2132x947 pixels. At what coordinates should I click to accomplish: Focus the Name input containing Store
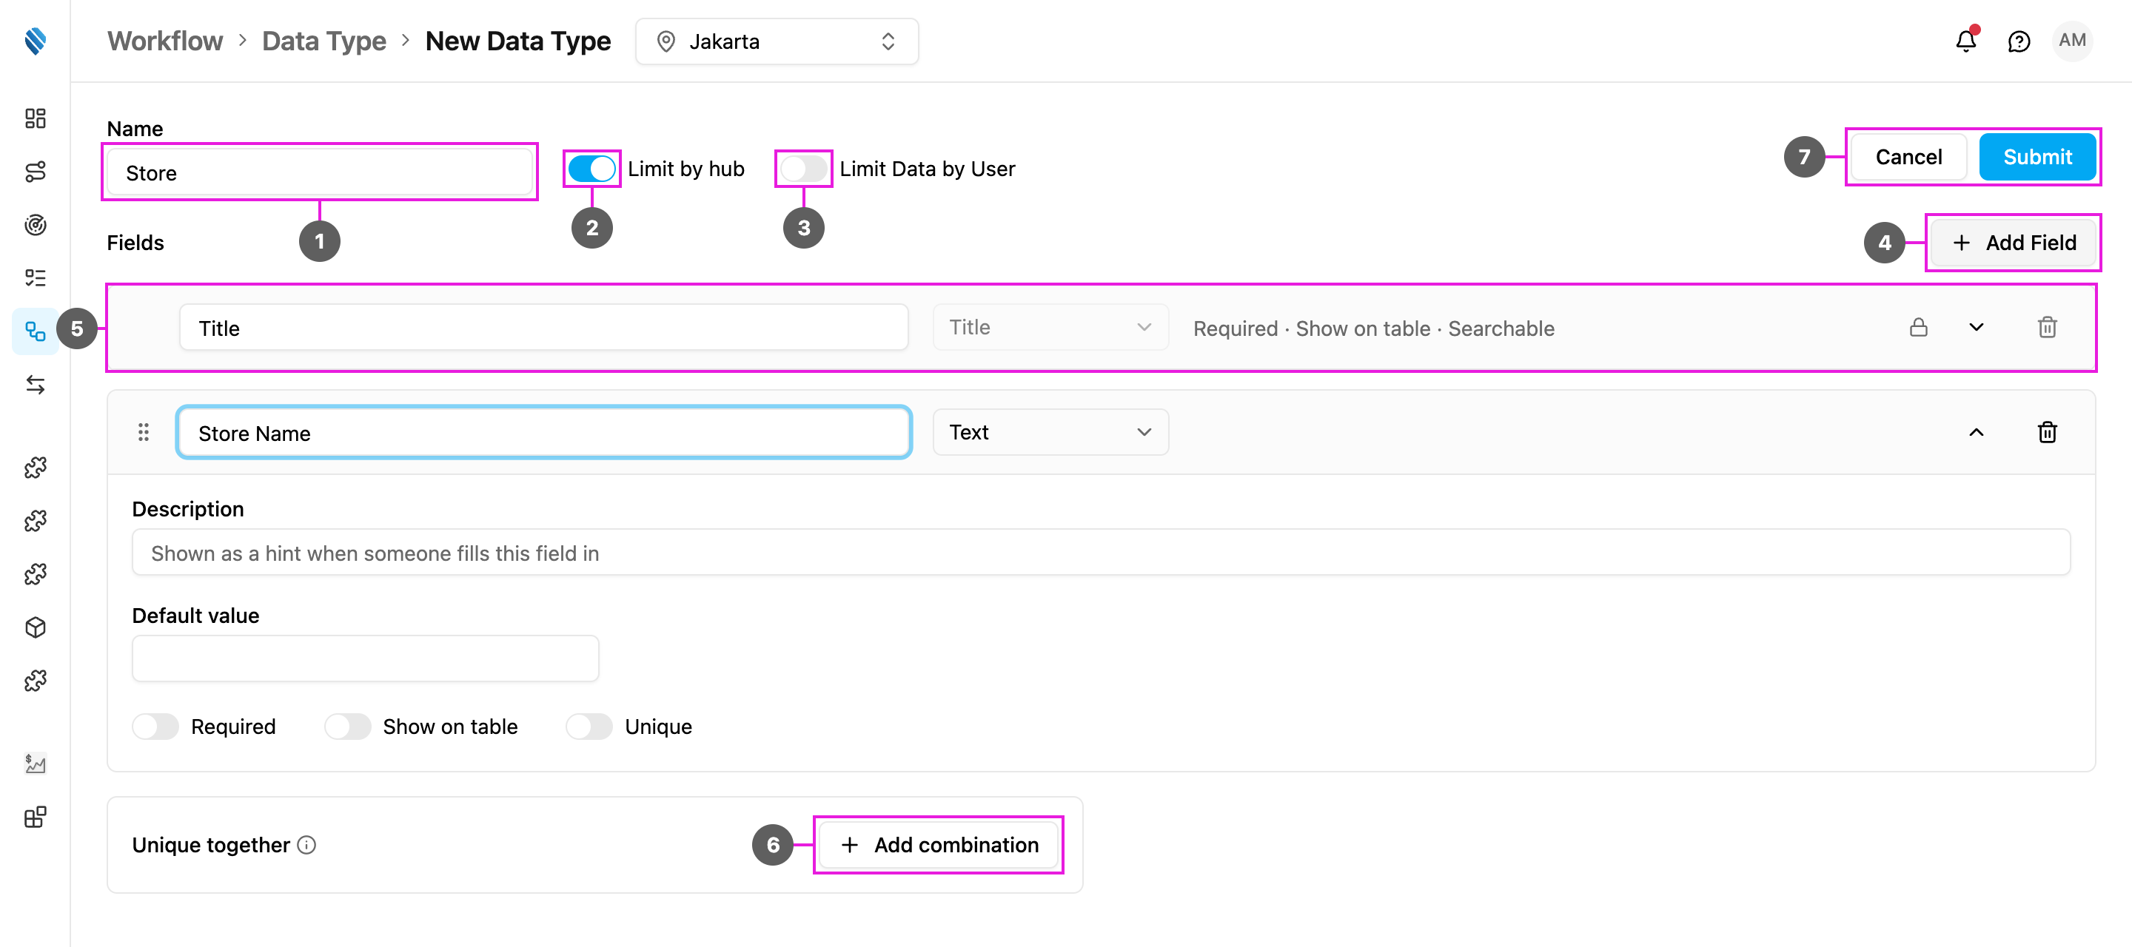320,172
